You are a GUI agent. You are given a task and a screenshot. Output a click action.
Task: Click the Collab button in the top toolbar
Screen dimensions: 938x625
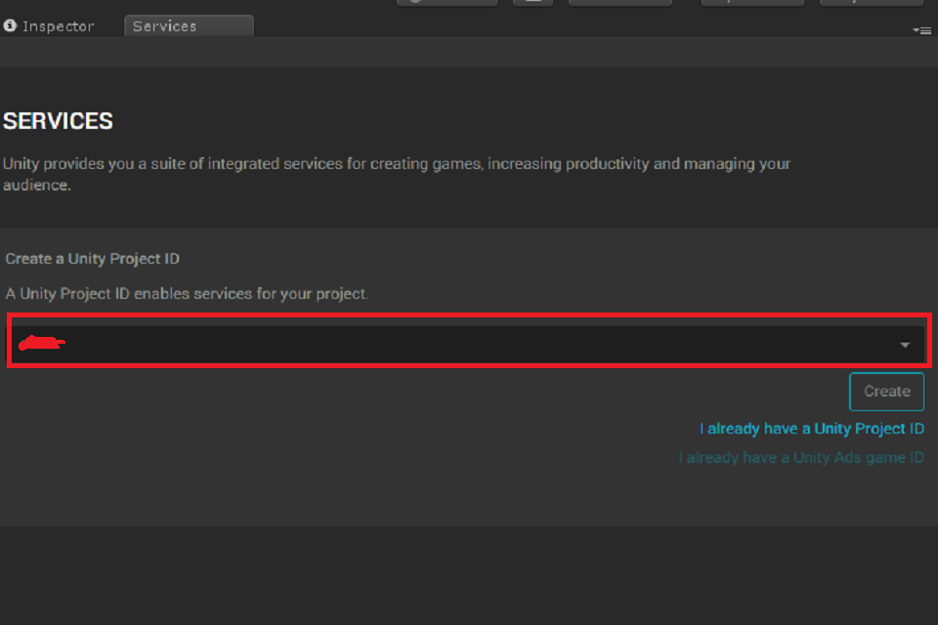(x=447, y=2)
